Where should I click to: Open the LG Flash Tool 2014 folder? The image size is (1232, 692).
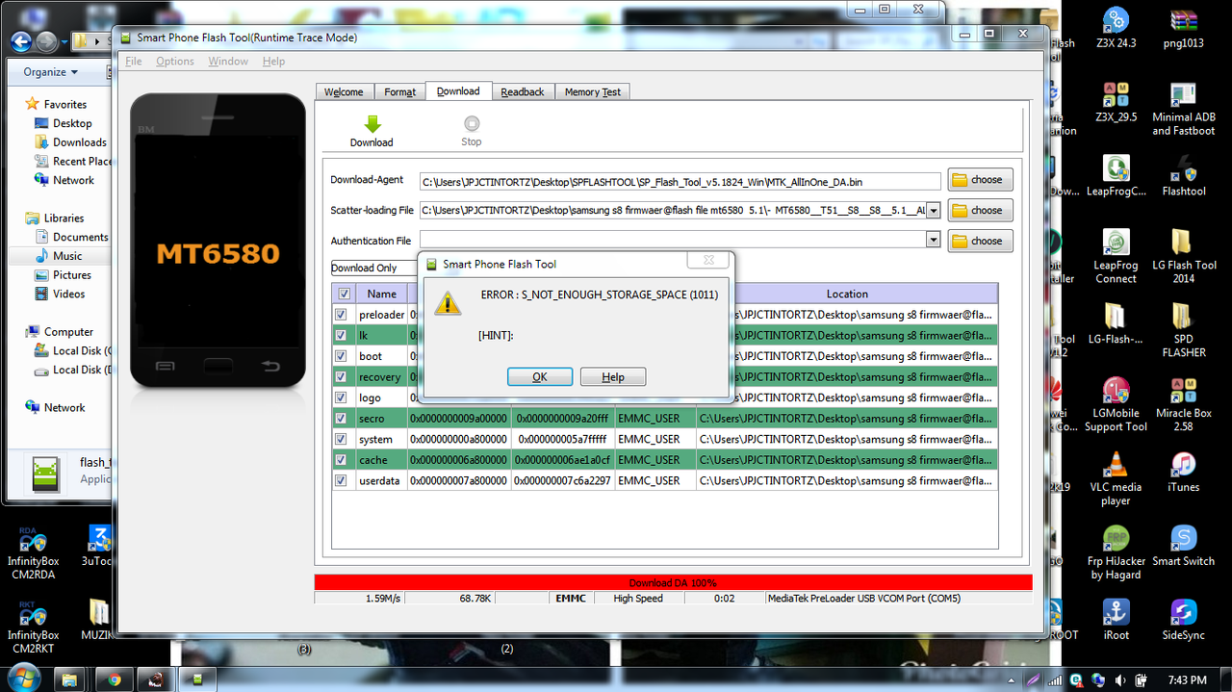1183,243
